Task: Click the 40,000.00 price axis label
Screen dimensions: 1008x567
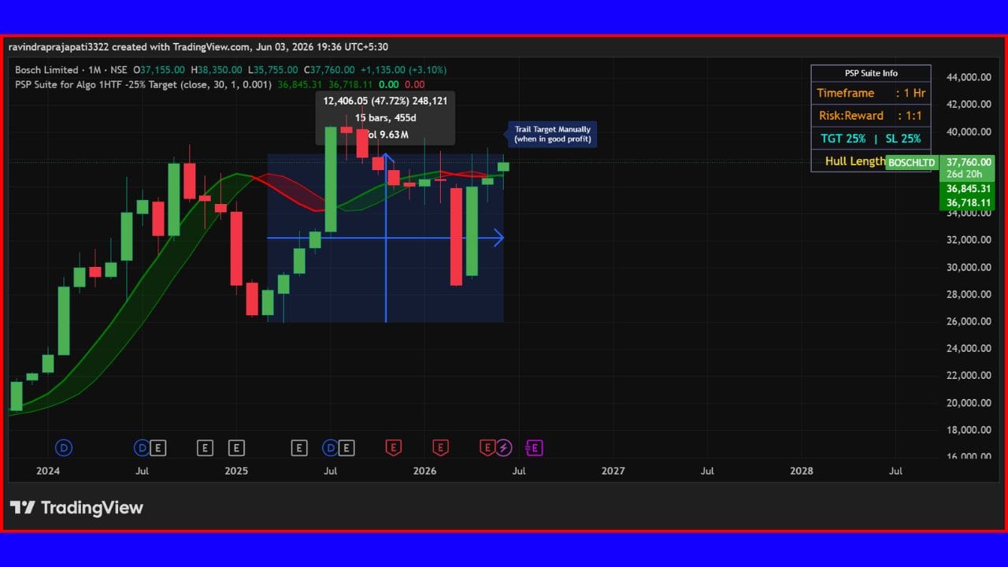Action: [x=969, y=132]
